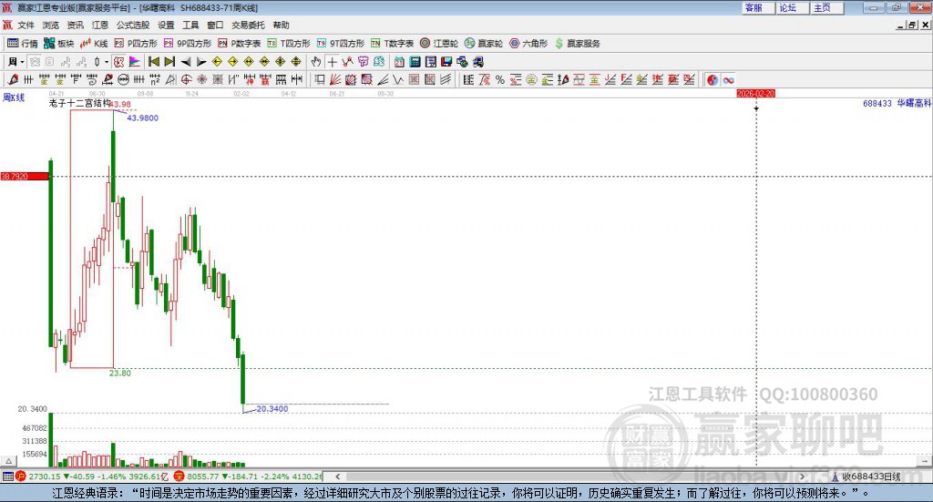
Task: Expand the candlestick style dropdown arrow
Action: tap(107, 62)
